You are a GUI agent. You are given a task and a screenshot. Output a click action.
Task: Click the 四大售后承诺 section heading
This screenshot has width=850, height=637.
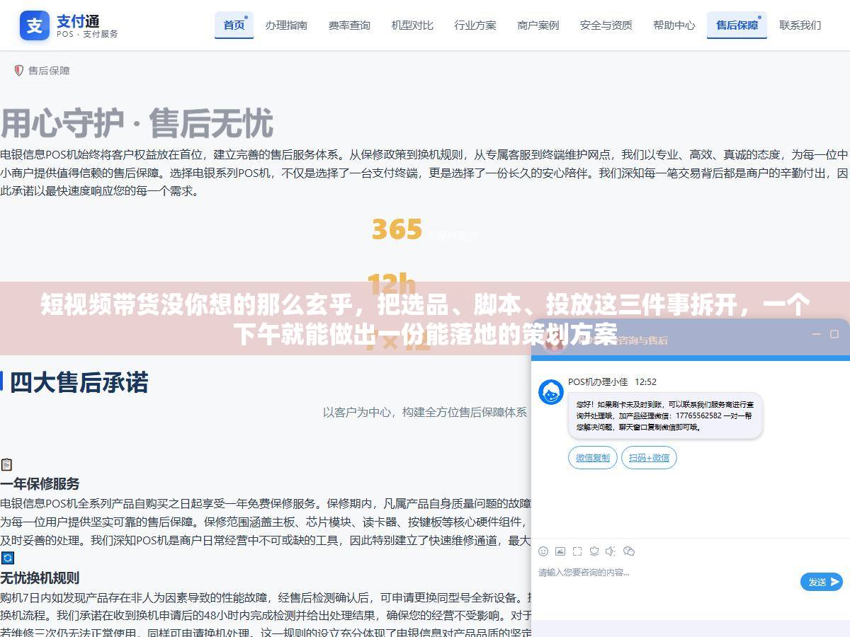point(79,383)
